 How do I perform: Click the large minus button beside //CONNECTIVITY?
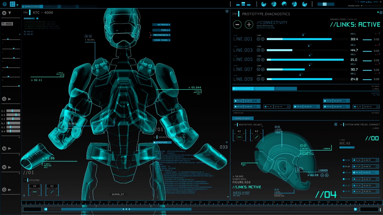tap(237, 24)
